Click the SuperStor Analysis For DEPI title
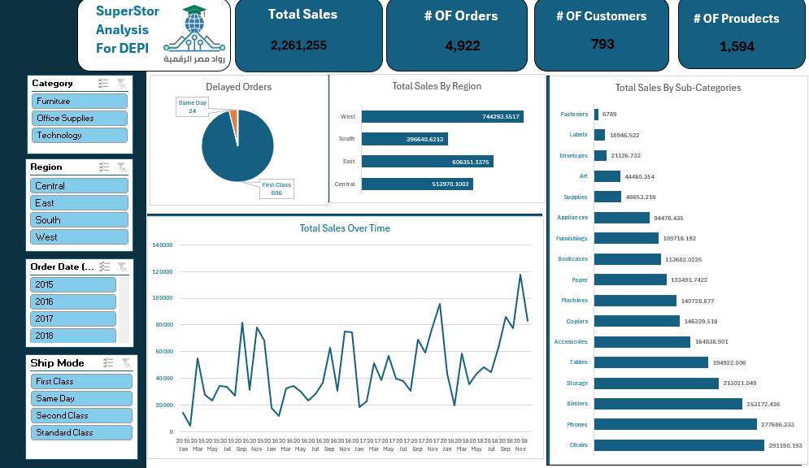 coord(128,29)
